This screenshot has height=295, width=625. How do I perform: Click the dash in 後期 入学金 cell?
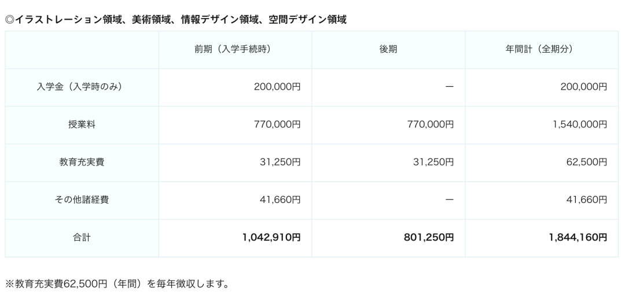449,87
